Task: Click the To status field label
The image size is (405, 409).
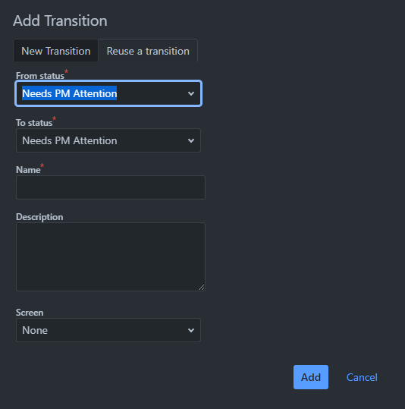Action: pos(34,123)
